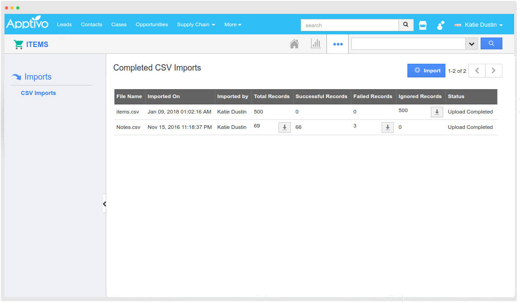Open the More dropdown menu
The width and height of the screenshot is (520, 303).
tap(233, 24)
